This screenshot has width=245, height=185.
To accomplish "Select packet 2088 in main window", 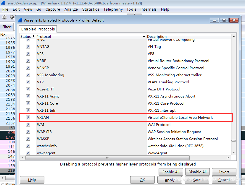I will click(7, 90).
